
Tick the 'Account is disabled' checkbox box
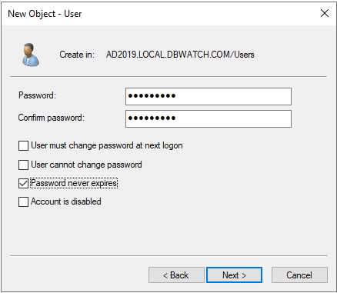pos(23,201)
